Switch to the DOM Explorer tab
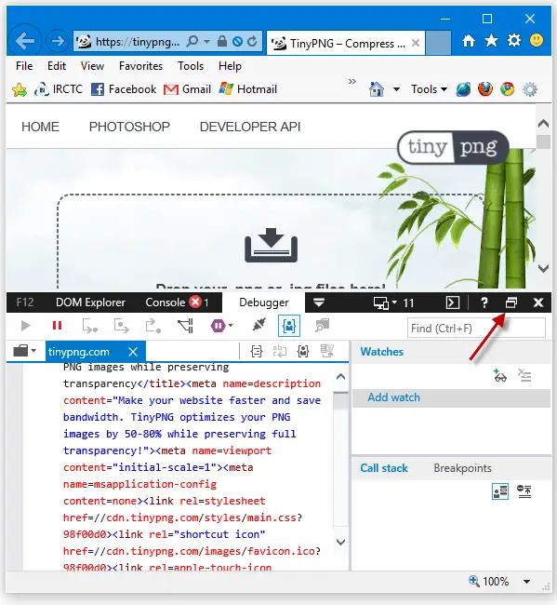Viewport: 557px width, 605px height. (90, 302)
